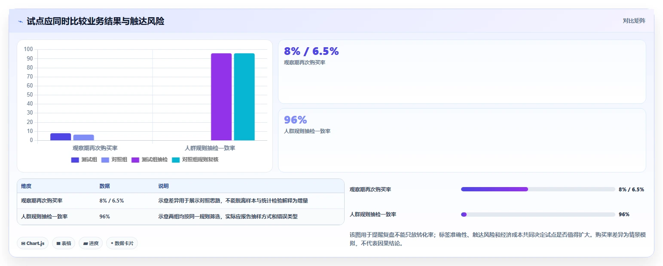
Task: Click the 观察期再次购买率 x-axis label
Action: click(x=95, y=148)
